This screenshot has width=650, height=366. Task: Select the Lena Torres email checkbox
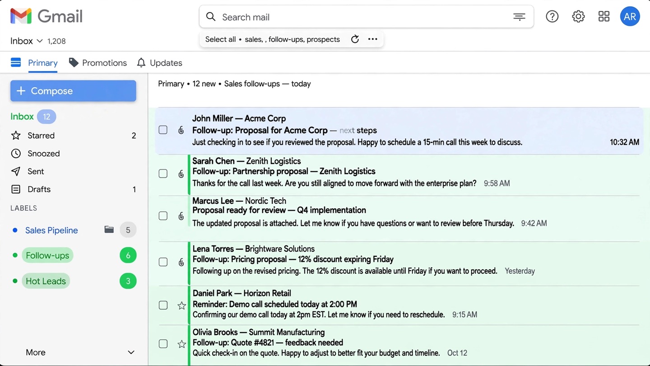click(x=163, y=262)
